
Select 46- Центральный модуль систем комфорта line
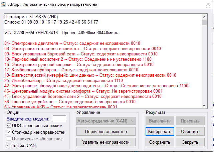[83, 91]
